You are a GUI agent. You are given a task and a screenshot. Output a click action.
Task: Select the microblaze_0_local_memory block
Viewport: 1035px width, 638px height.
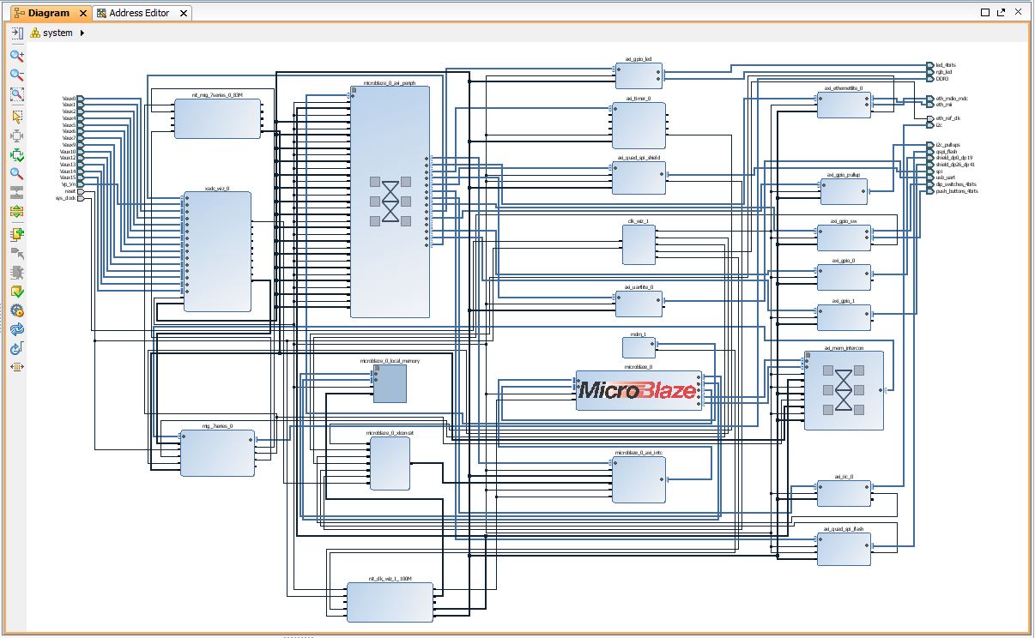coord(390,383)
